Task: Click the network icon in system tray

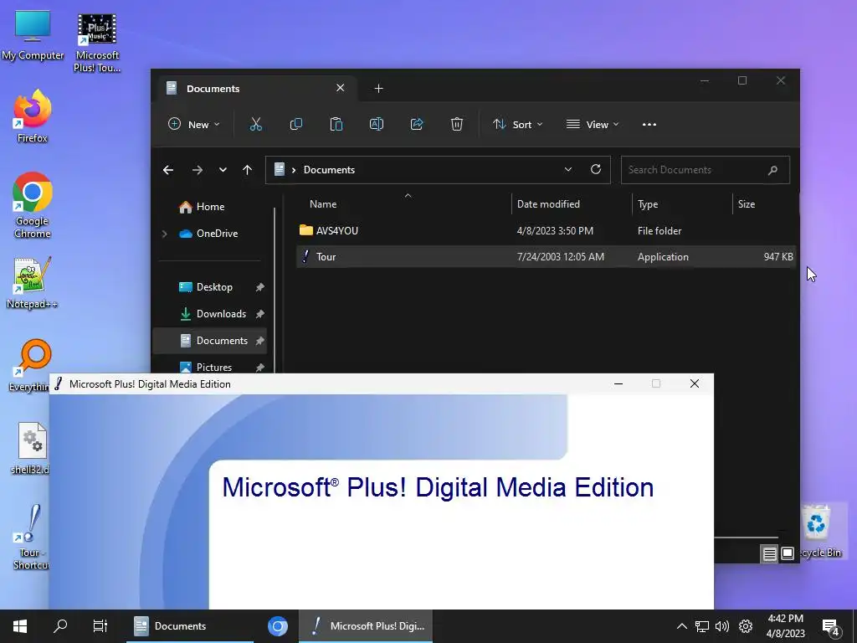Action: tap(702, 626)
